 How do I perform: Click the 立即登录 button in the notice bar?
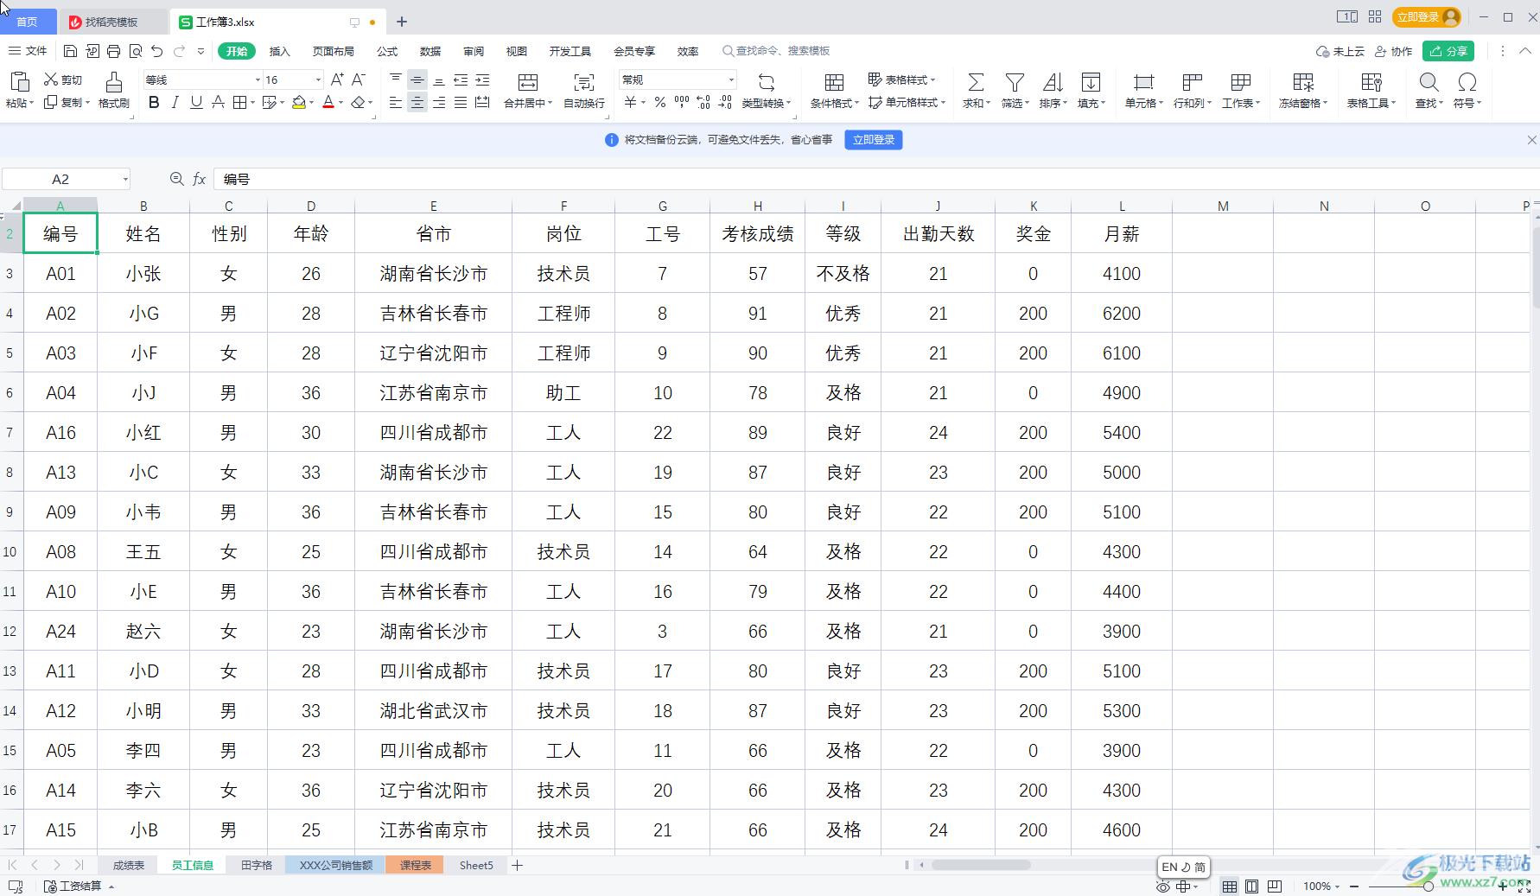point(874,140)
